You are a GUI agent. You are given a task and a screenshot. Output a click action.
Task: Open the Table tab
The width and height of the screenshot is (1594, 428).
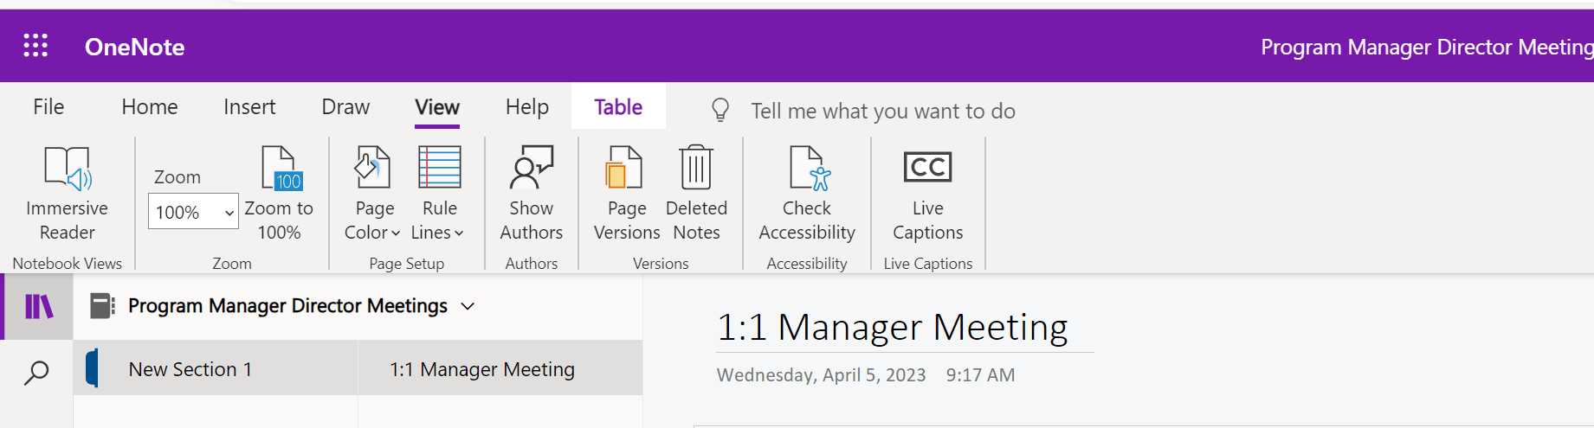point(618,107)
